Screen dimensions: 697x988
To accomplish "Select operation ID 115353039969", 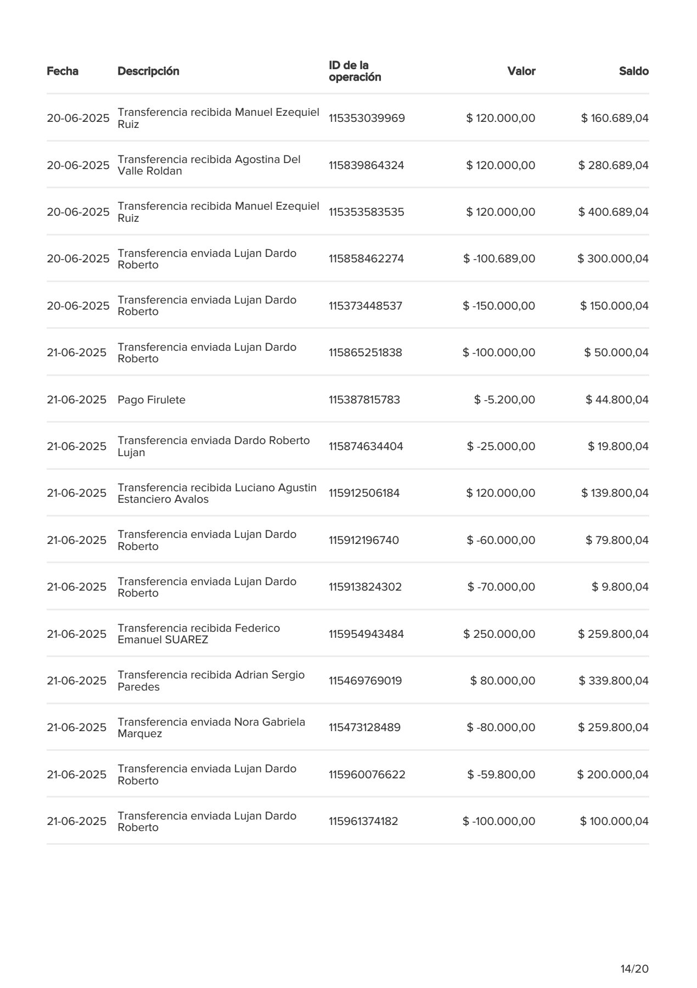I will (367, 119).
